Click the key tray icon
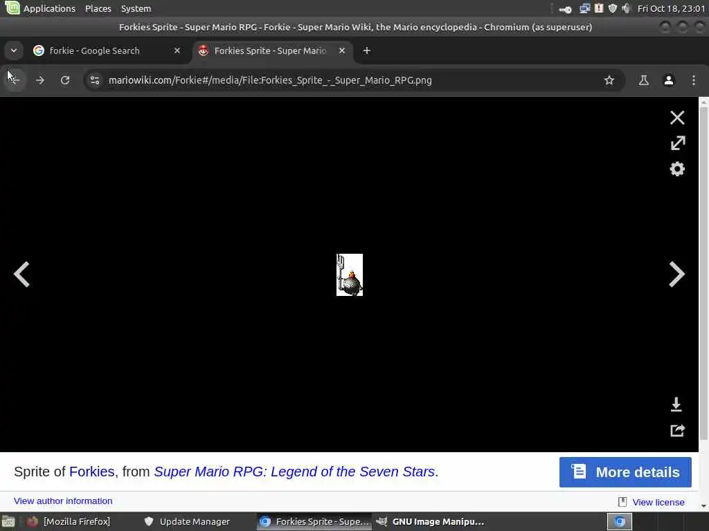The height and width of the screenshot is (531, 709). (x=565, y=9)
